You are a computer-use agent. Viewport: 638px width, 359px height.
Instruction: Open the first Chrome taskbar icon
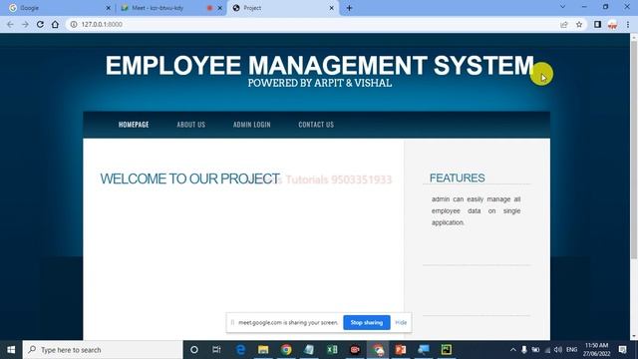coord(286,350)
